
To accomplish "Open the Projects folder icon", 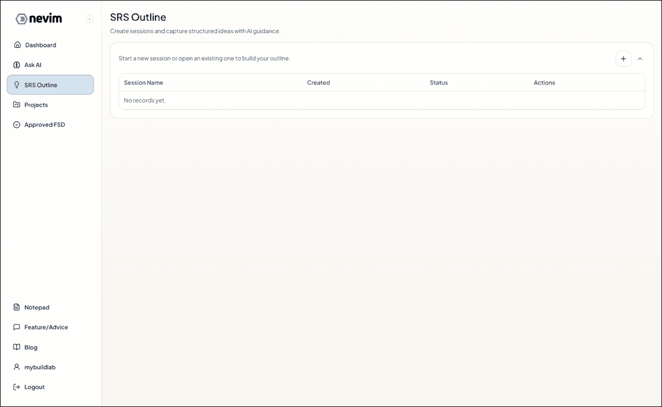I will click(x=17, y=105).
